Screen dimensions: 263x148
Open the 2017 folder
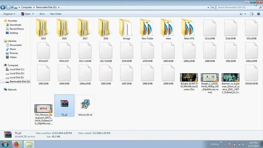(x=85, y=29)
